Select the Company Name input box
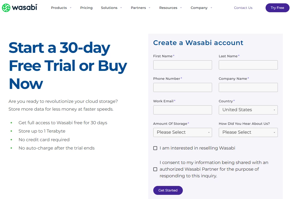Image resolution: width=294 pixels, height=199 pixels. coord(248,88)
